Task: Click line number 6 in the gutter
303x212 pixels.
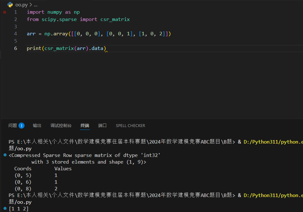Action: pos(16,48)
